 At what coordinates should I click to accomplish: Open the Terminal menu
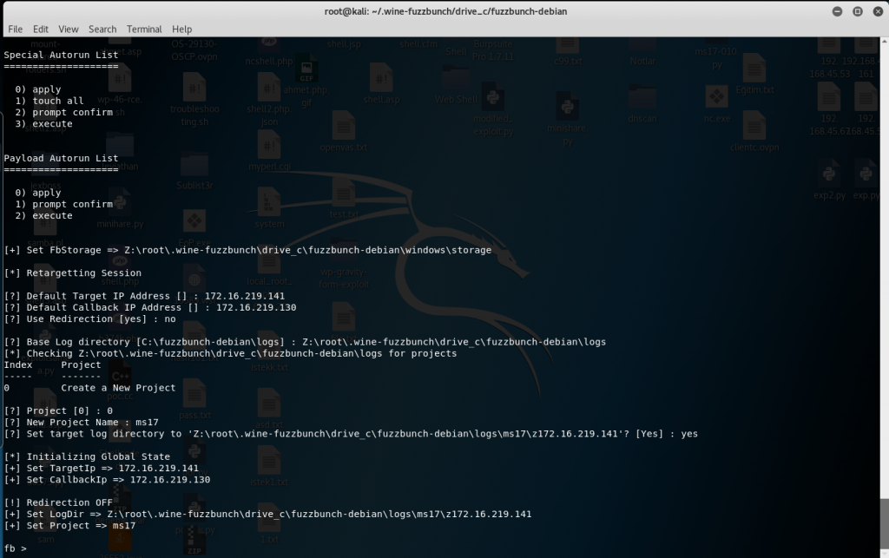[x=144, y=29]
